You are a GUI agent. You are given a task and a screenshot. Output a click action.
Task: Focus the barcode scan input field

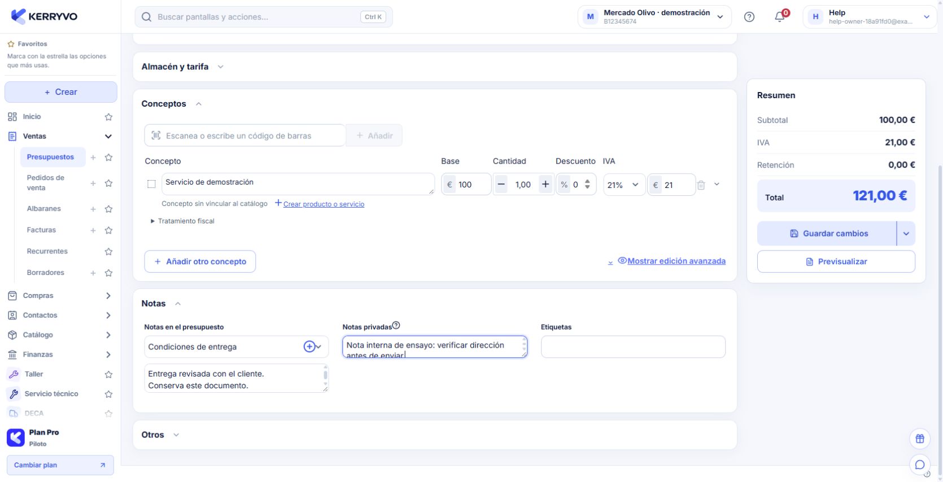point(245,135)
